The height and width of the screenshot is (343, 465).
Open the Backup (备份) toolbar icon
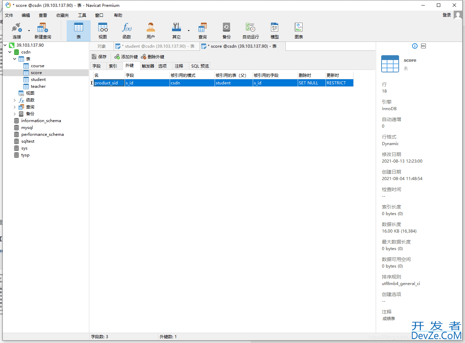click(226, 31)
